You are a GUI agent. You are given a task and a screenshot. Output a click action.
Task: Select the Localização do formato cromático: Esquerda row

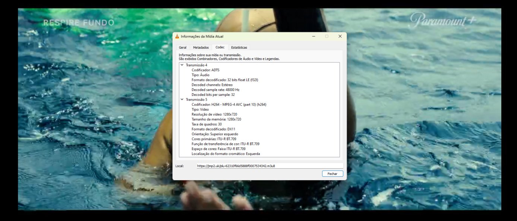[226, 154]
